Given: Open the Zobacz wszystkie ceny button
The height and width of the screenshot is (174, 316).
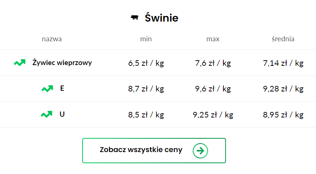Looking at the screenshot, I should [x=154, y=151].
